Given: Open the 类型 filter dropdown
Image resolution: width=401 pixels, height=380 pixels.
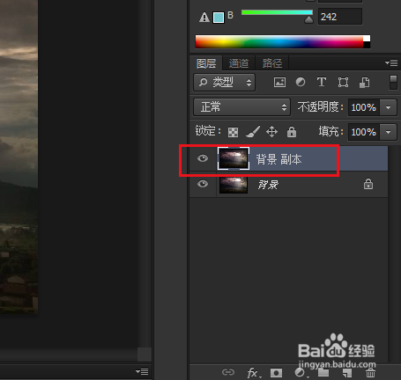Looking at the screenshot, I should pos(224,82).
